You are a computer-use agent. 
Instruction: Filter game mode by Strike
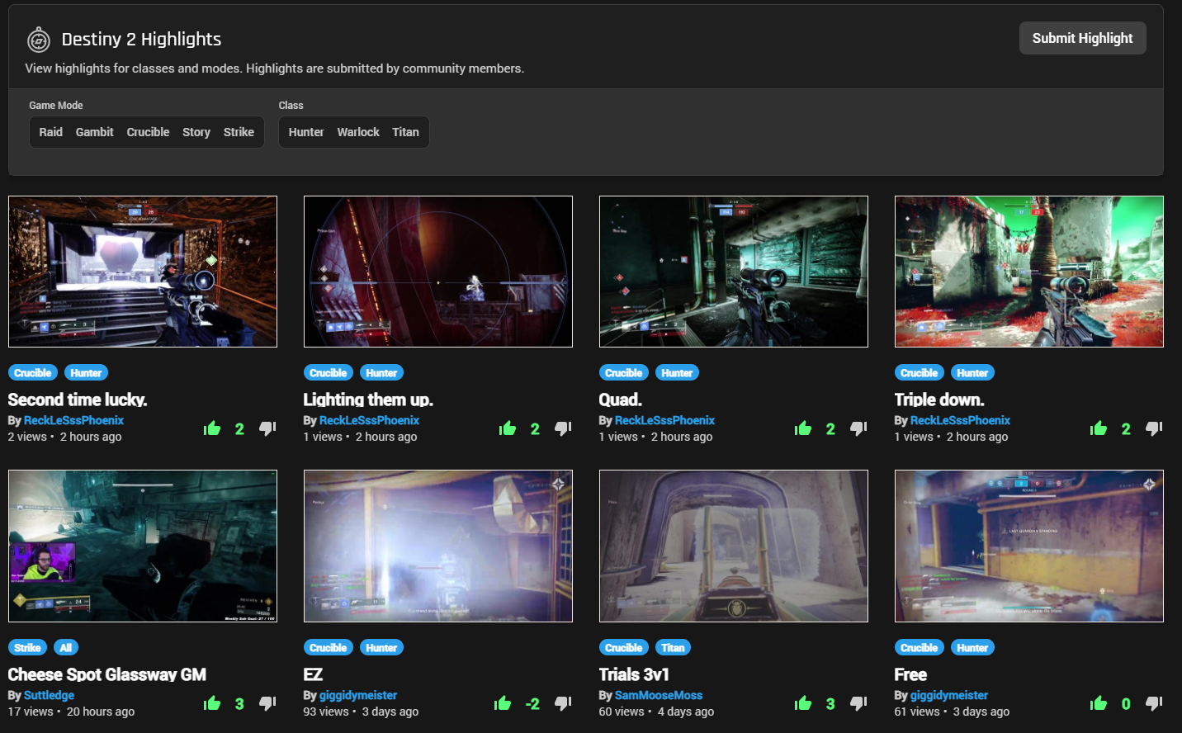point(239,132)
